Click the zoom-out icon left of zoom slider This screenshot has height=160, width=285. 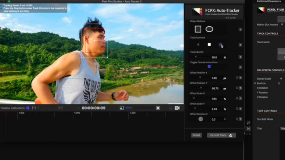click(x=121, y=108)
